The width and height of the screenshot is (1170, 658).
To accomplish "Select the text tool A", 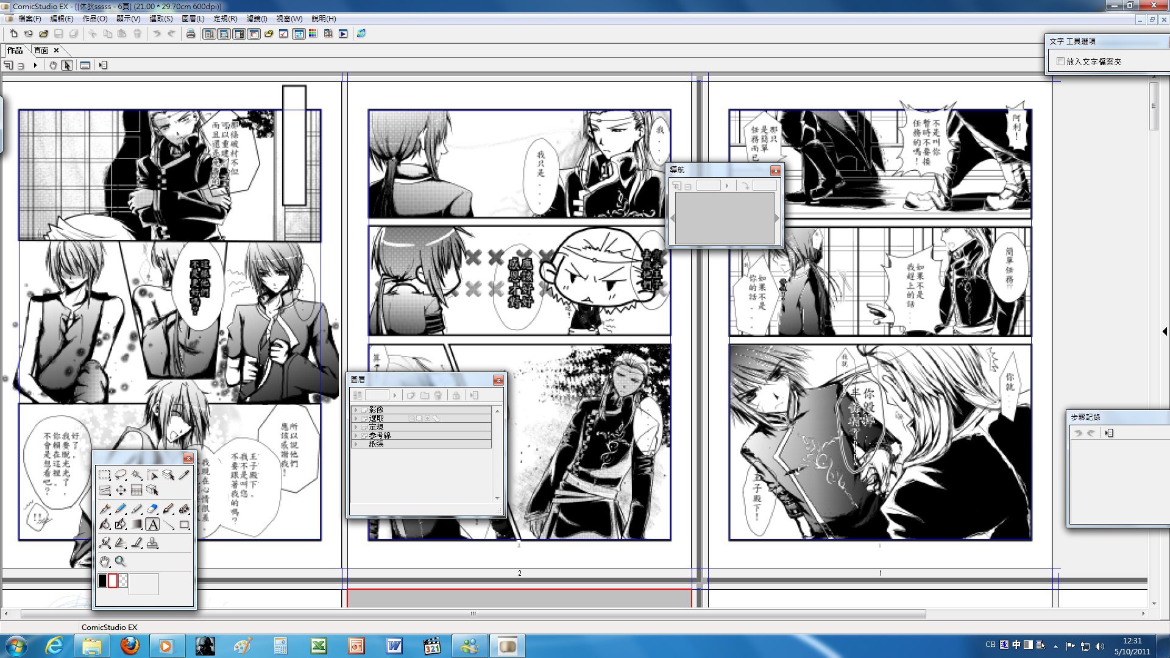I will click(152, 525).
